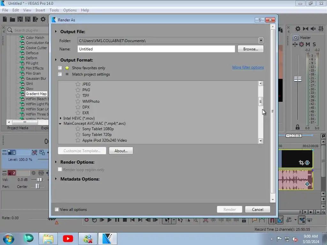327x245 pixels.
Task: Click the Master bus automation settings icon
Action: (295, 44)
